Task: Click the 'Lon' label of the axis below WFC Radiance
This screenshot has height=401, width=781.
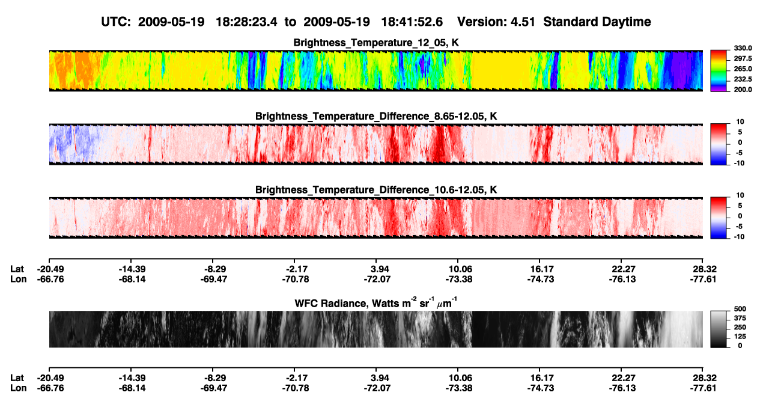Action: click(17, 387)
